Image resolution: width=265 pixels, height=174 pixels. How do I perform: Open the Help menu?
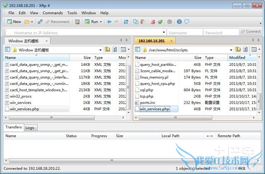point(104,13)
